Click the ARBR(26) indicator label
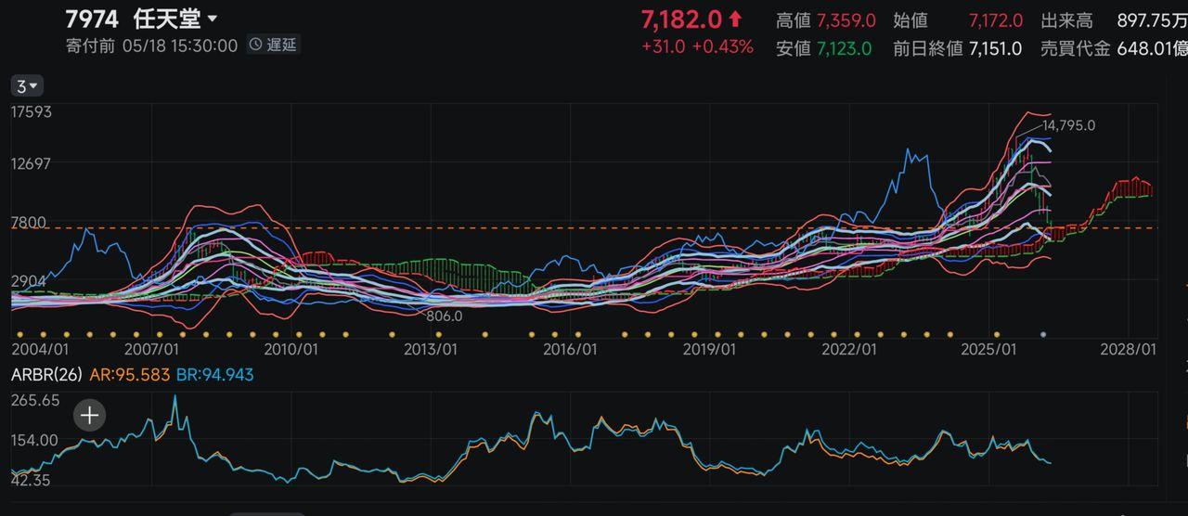The height and width of the screenshot is (516, 1188). click(46, 375)
